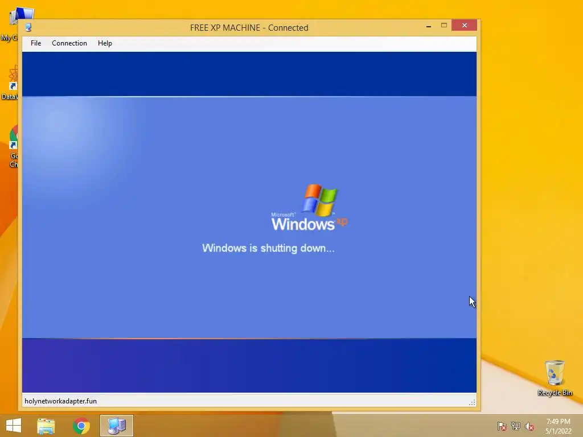This screenshot has width=583, height=437.
Task: Close the FREE XP MACHINE window
Action: tap(465, 25)
